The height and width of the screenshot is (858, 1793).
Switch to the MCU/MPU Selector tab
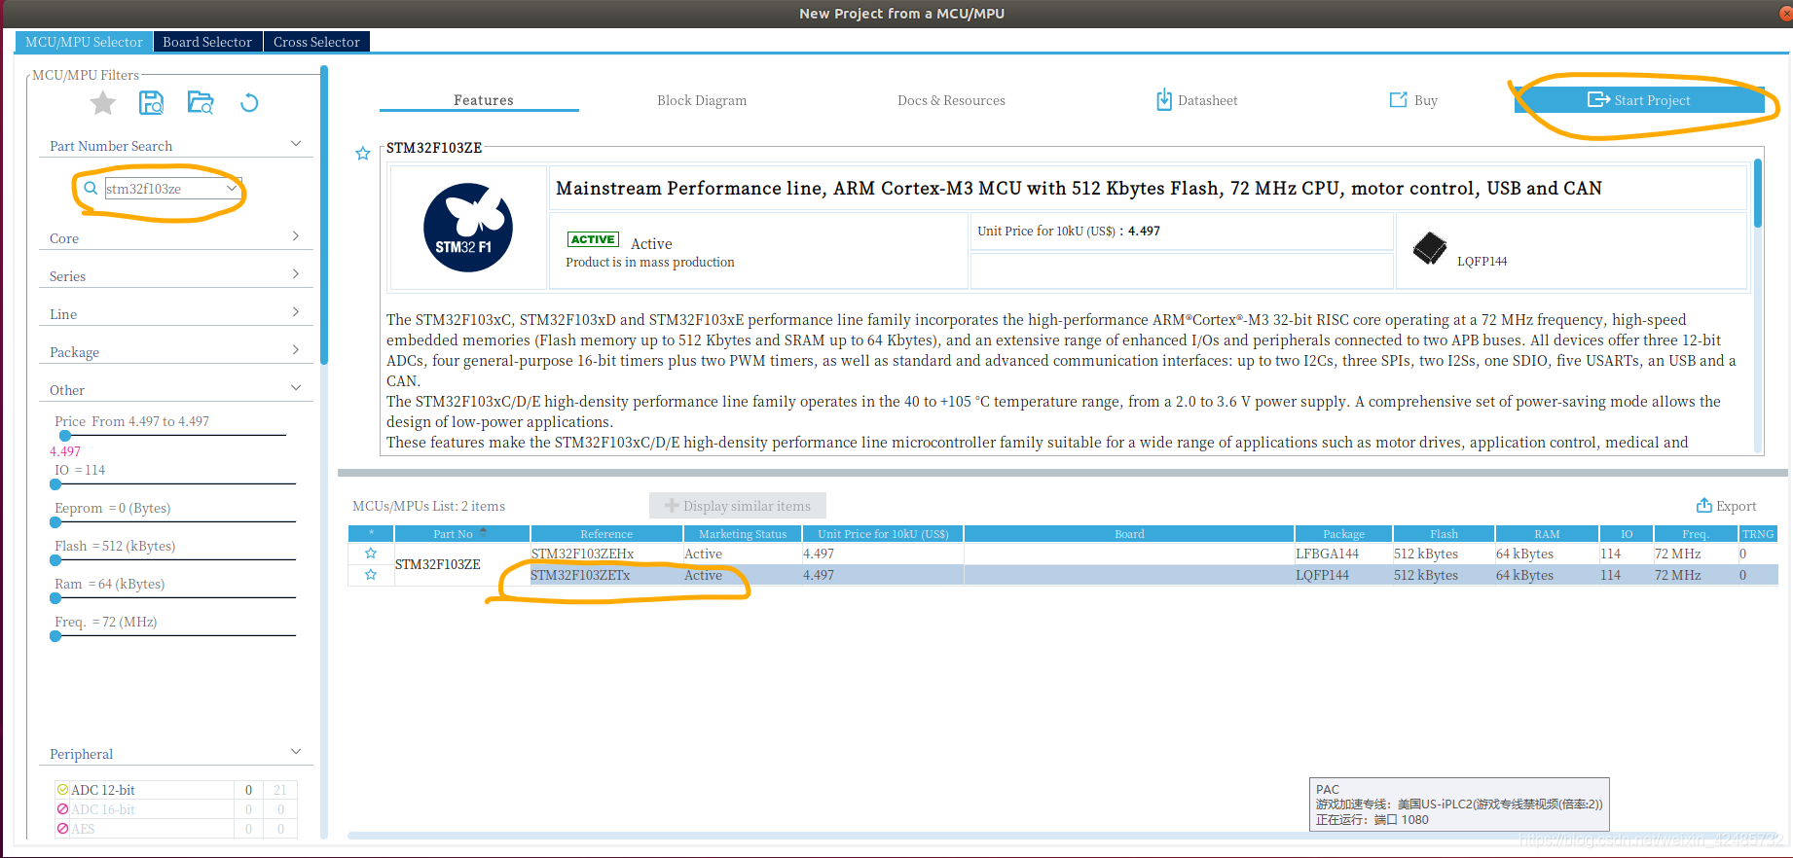(84, 42)
